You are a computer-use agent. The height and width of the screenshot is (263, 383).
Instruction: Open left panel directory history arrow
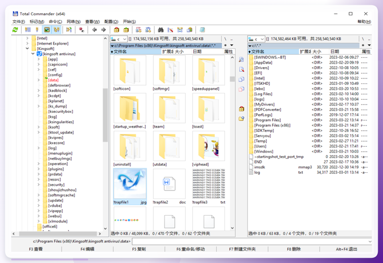(232, 45)
